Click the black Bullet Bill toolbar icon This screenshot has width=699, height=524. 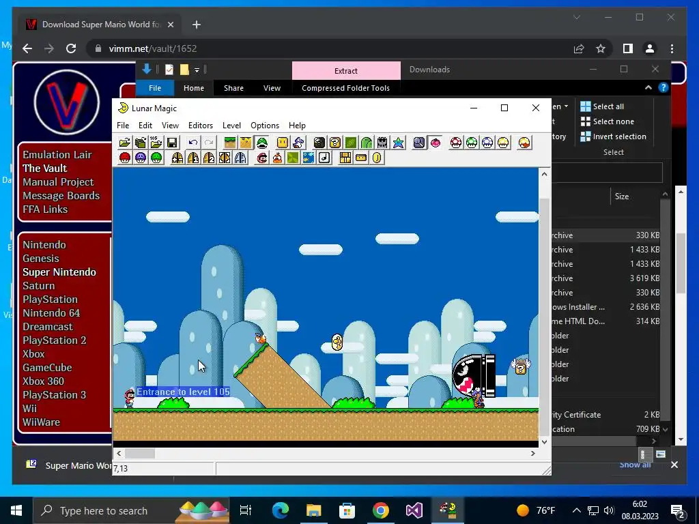click(x=319, y=143)
